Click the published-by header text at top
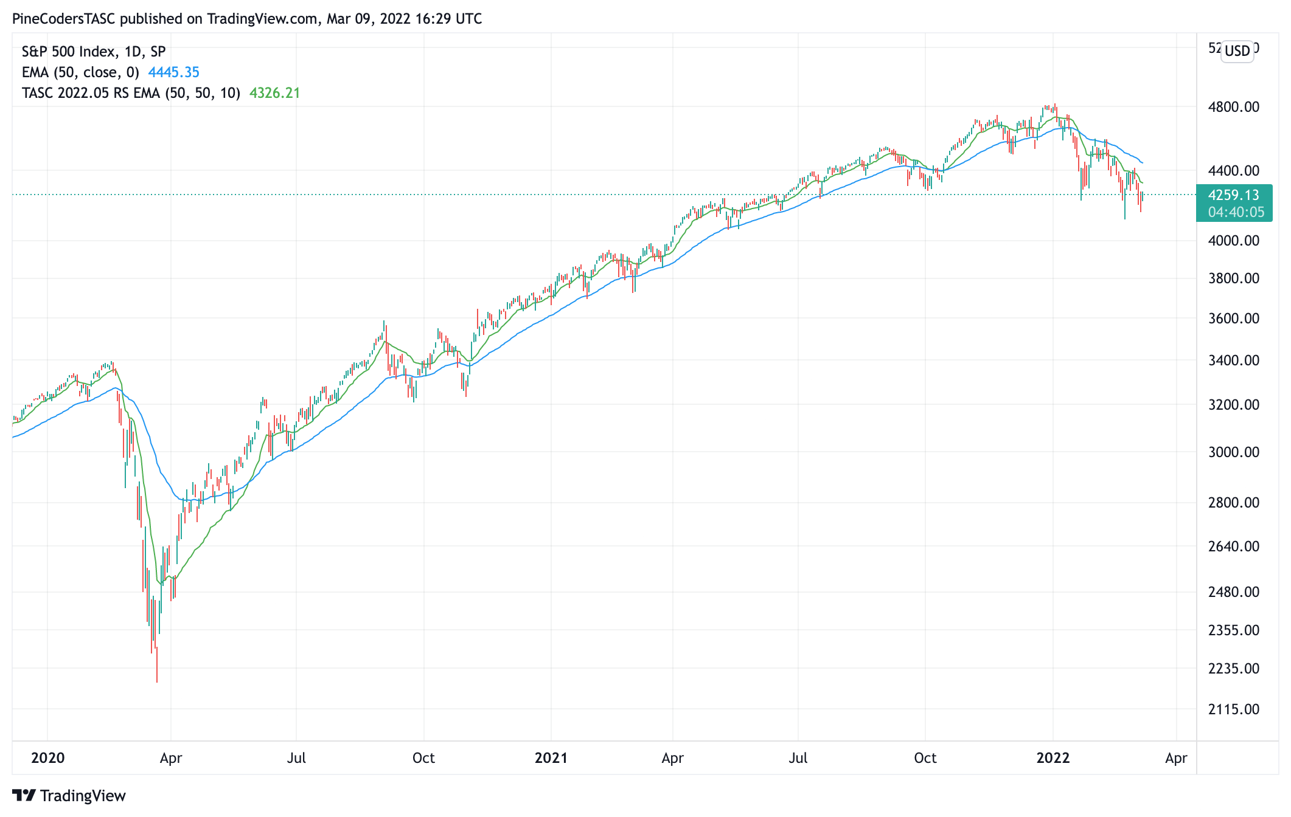This screenshot has height=817, width=1291. click(x=247, y=19)
